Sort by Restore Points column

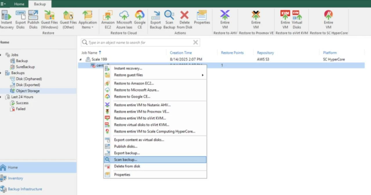click(x=232, y=53)
